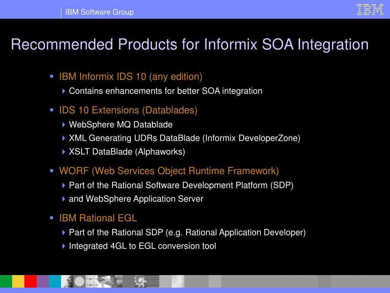Click 'and WebSphere Application Server' line
Viewport: 390px width, 293px height.
[x=136, y=199]
